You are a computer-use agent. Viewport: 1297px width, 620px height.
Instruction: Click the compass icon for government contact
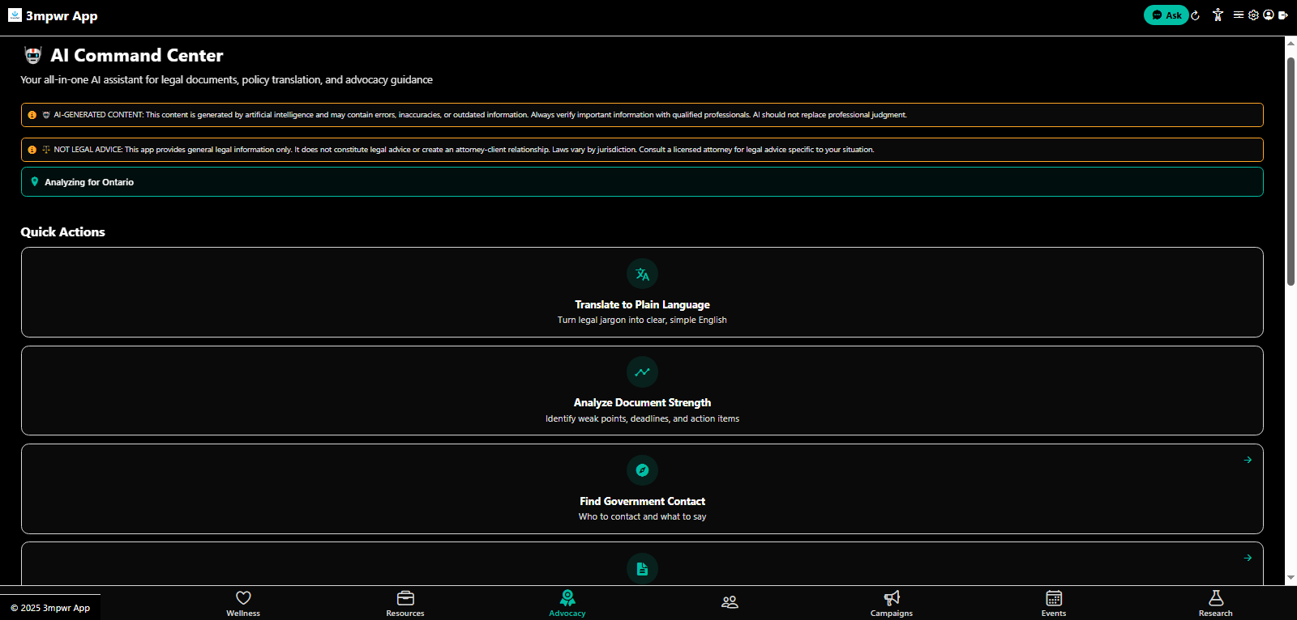coord(642,470)
